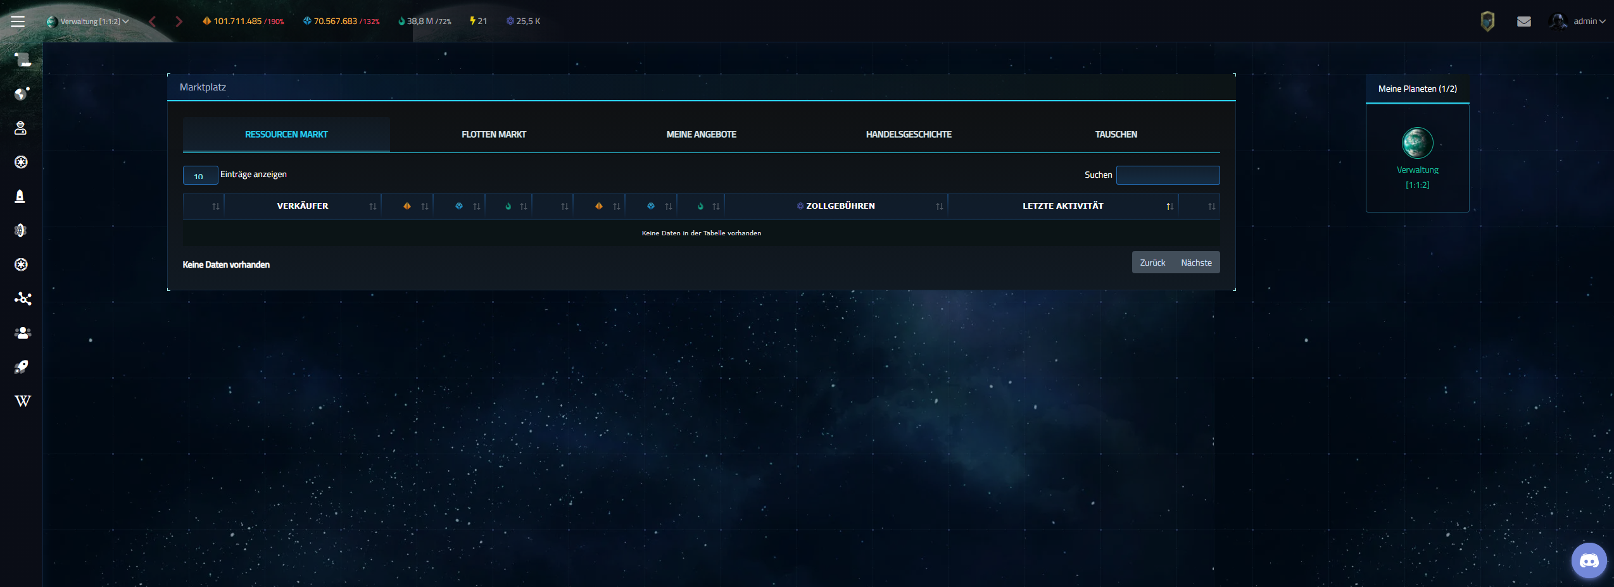The height and width of the screenshot is (587, 1614).
Task: Click the scroll icon in the sidebar
Action: [x=22, y=59]
